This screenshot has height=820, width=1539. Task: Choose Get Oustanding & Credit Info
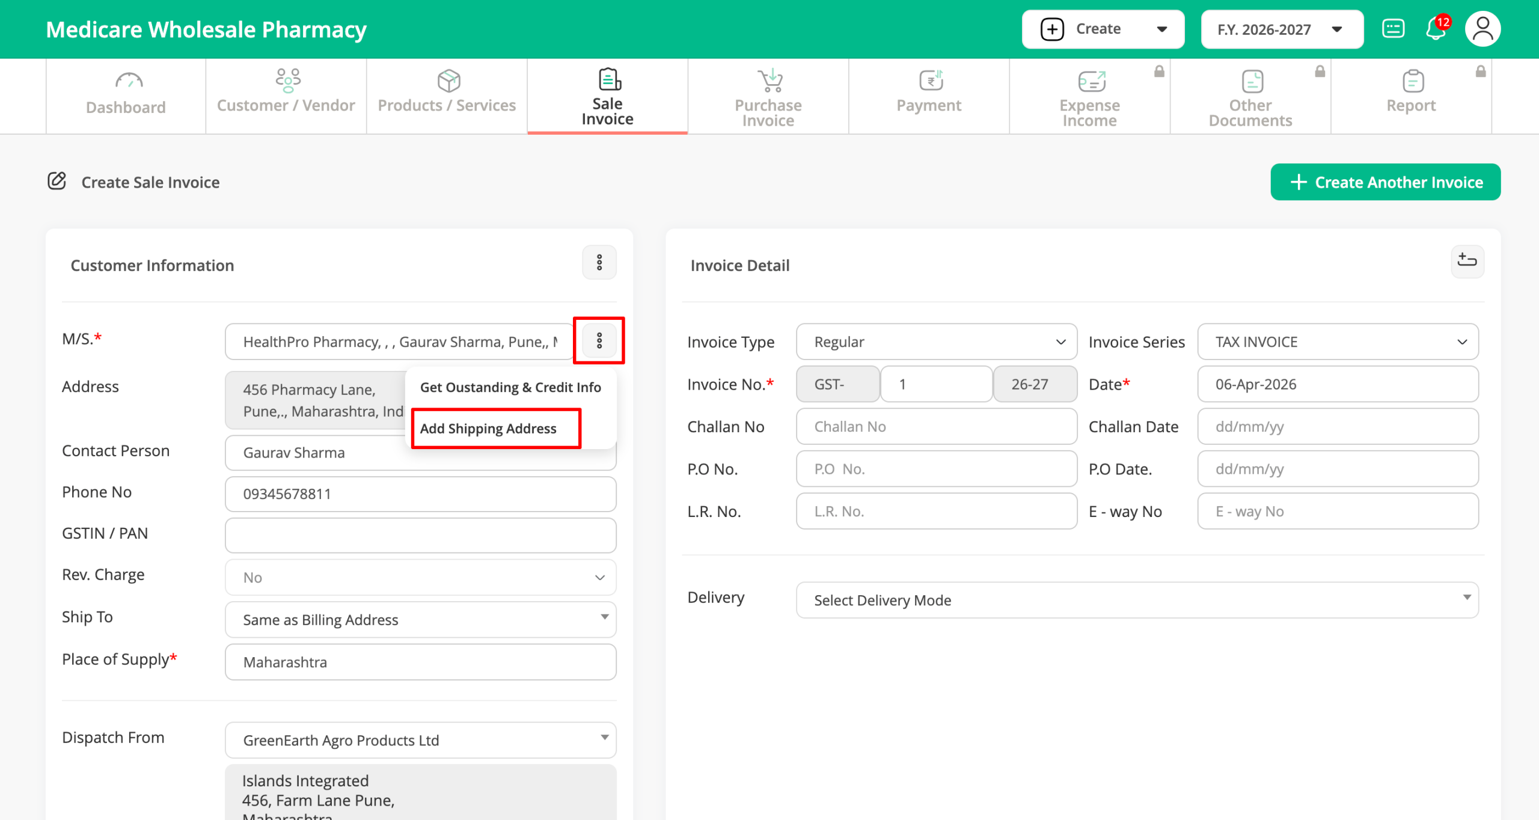tap(510, 387)
